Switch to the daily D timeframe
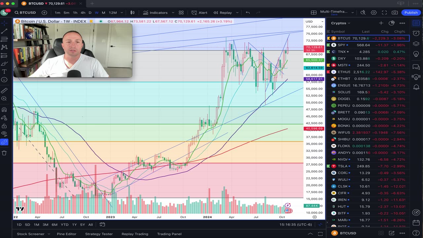The width and height of the screenshot is (423, 238). tap(90, 13)
